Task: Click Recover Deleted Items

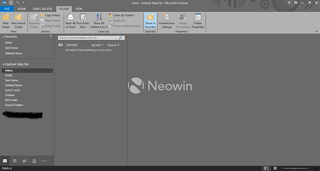Action: [125, 26]
